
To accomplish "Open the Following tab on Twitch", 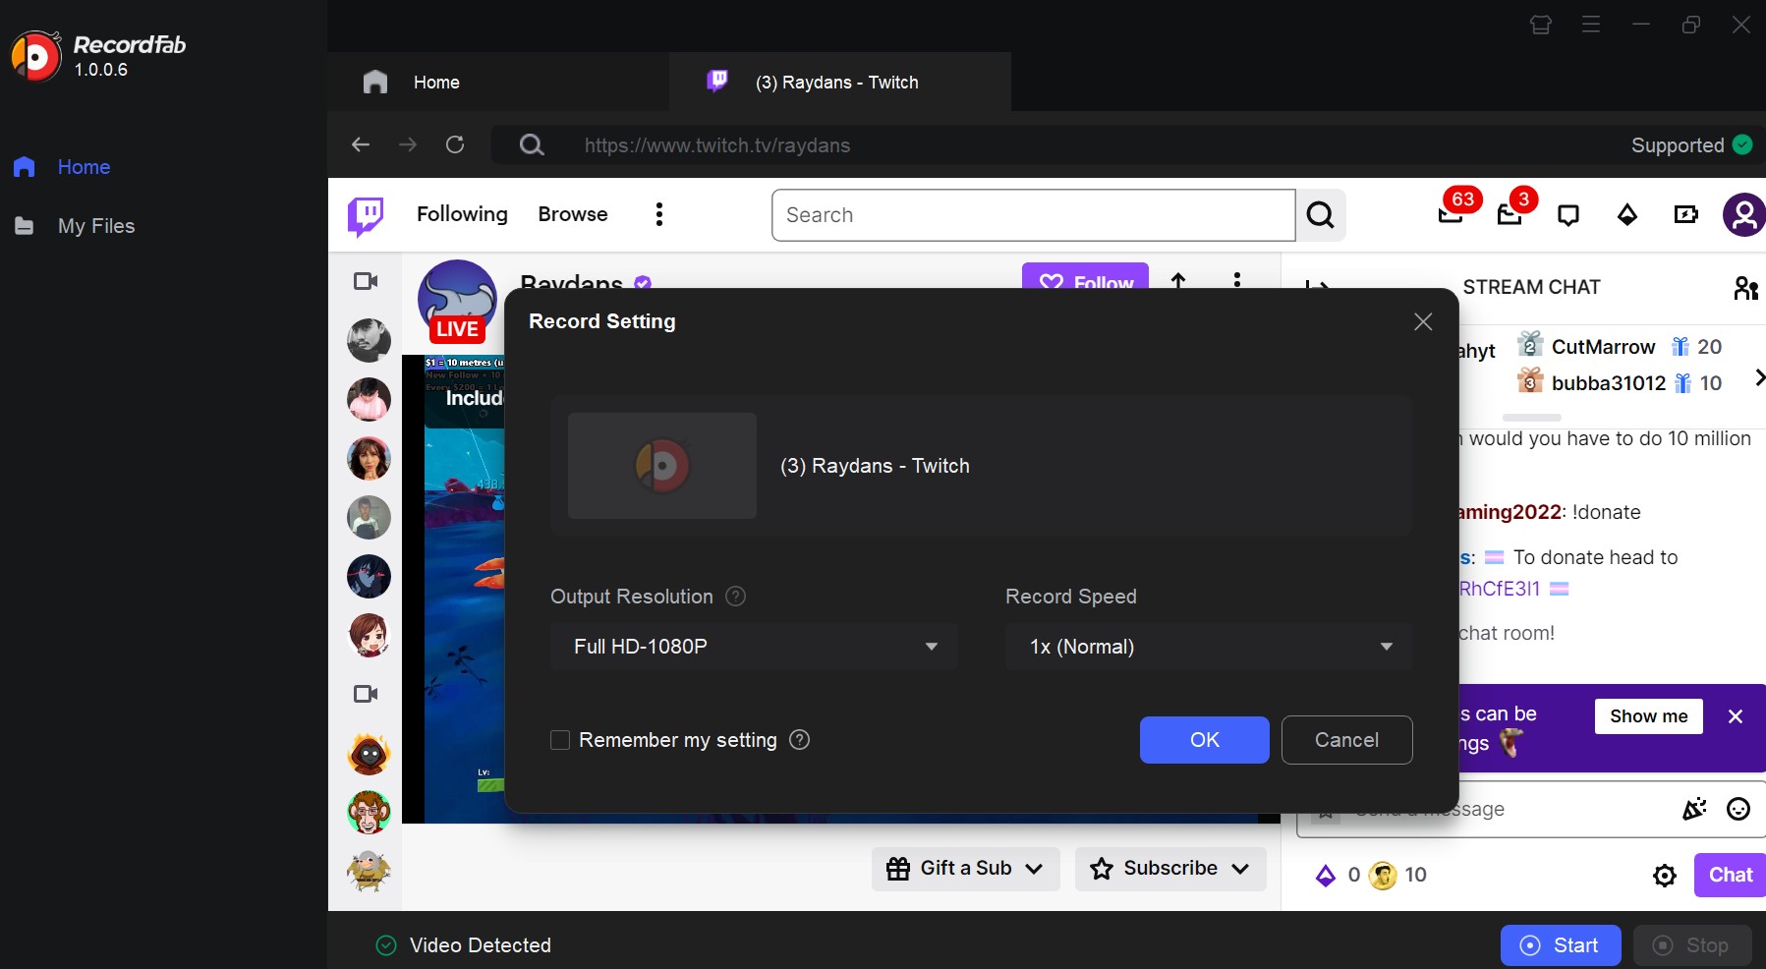I will tap(462, 214).
